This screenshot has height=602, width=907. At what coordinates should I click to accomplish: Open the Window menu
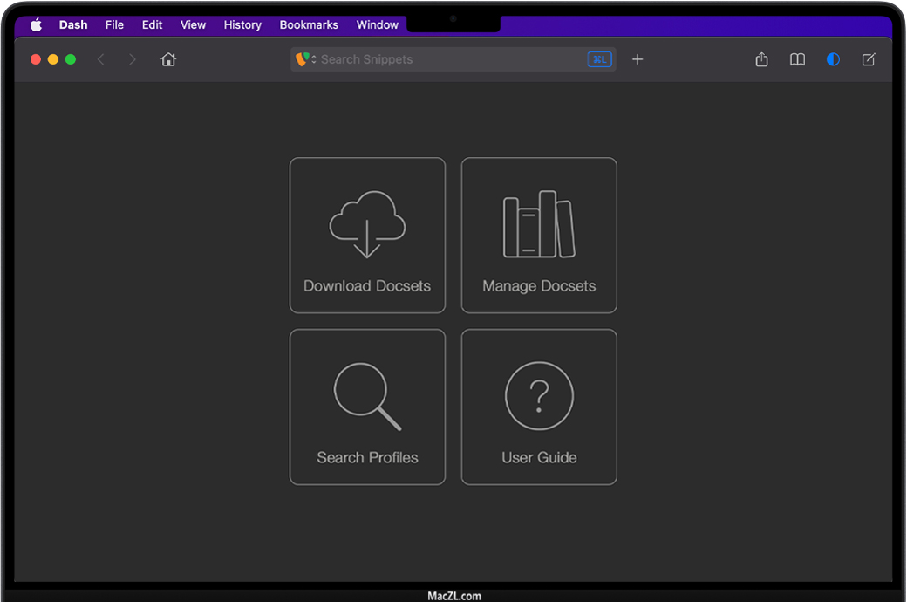[x=378, y=24]
